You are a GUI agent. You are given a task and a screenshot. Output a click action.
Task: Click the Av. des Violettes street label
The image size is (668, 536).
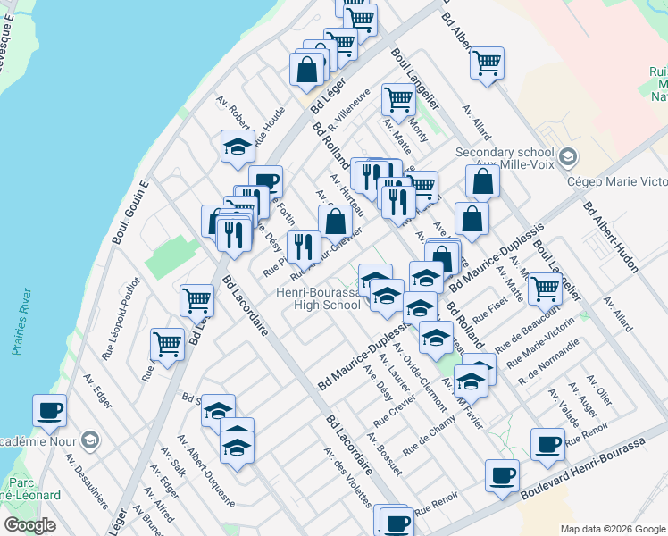pos(347,477)
